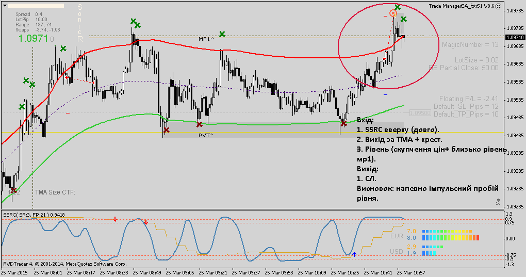This screenshot has width=526, height=277.
Task: Click the PVT^ pivot level label
Action: [206, 136]
